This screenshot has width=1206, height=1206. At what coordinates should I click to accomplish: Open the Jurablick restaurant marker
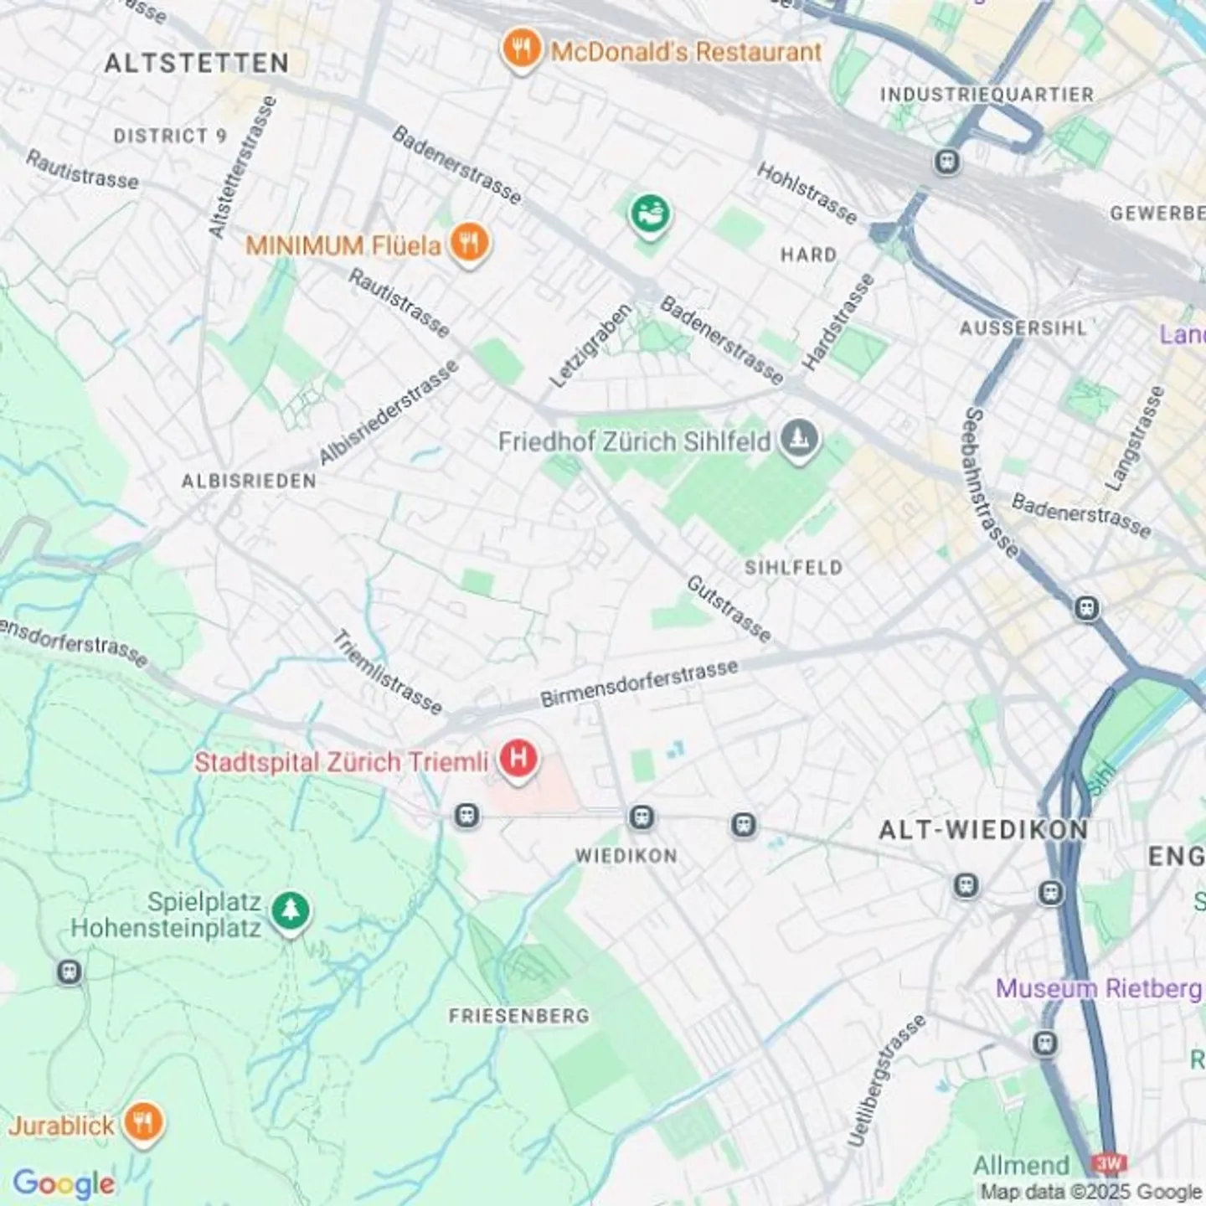(144, 1123)
